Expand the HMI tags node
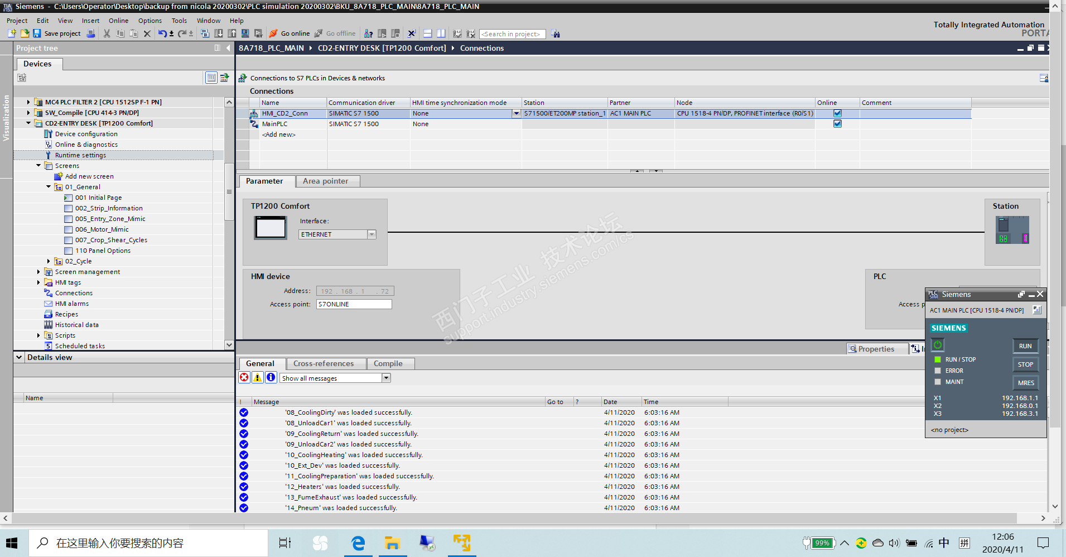1066x557 pixels. pos(38,282)
